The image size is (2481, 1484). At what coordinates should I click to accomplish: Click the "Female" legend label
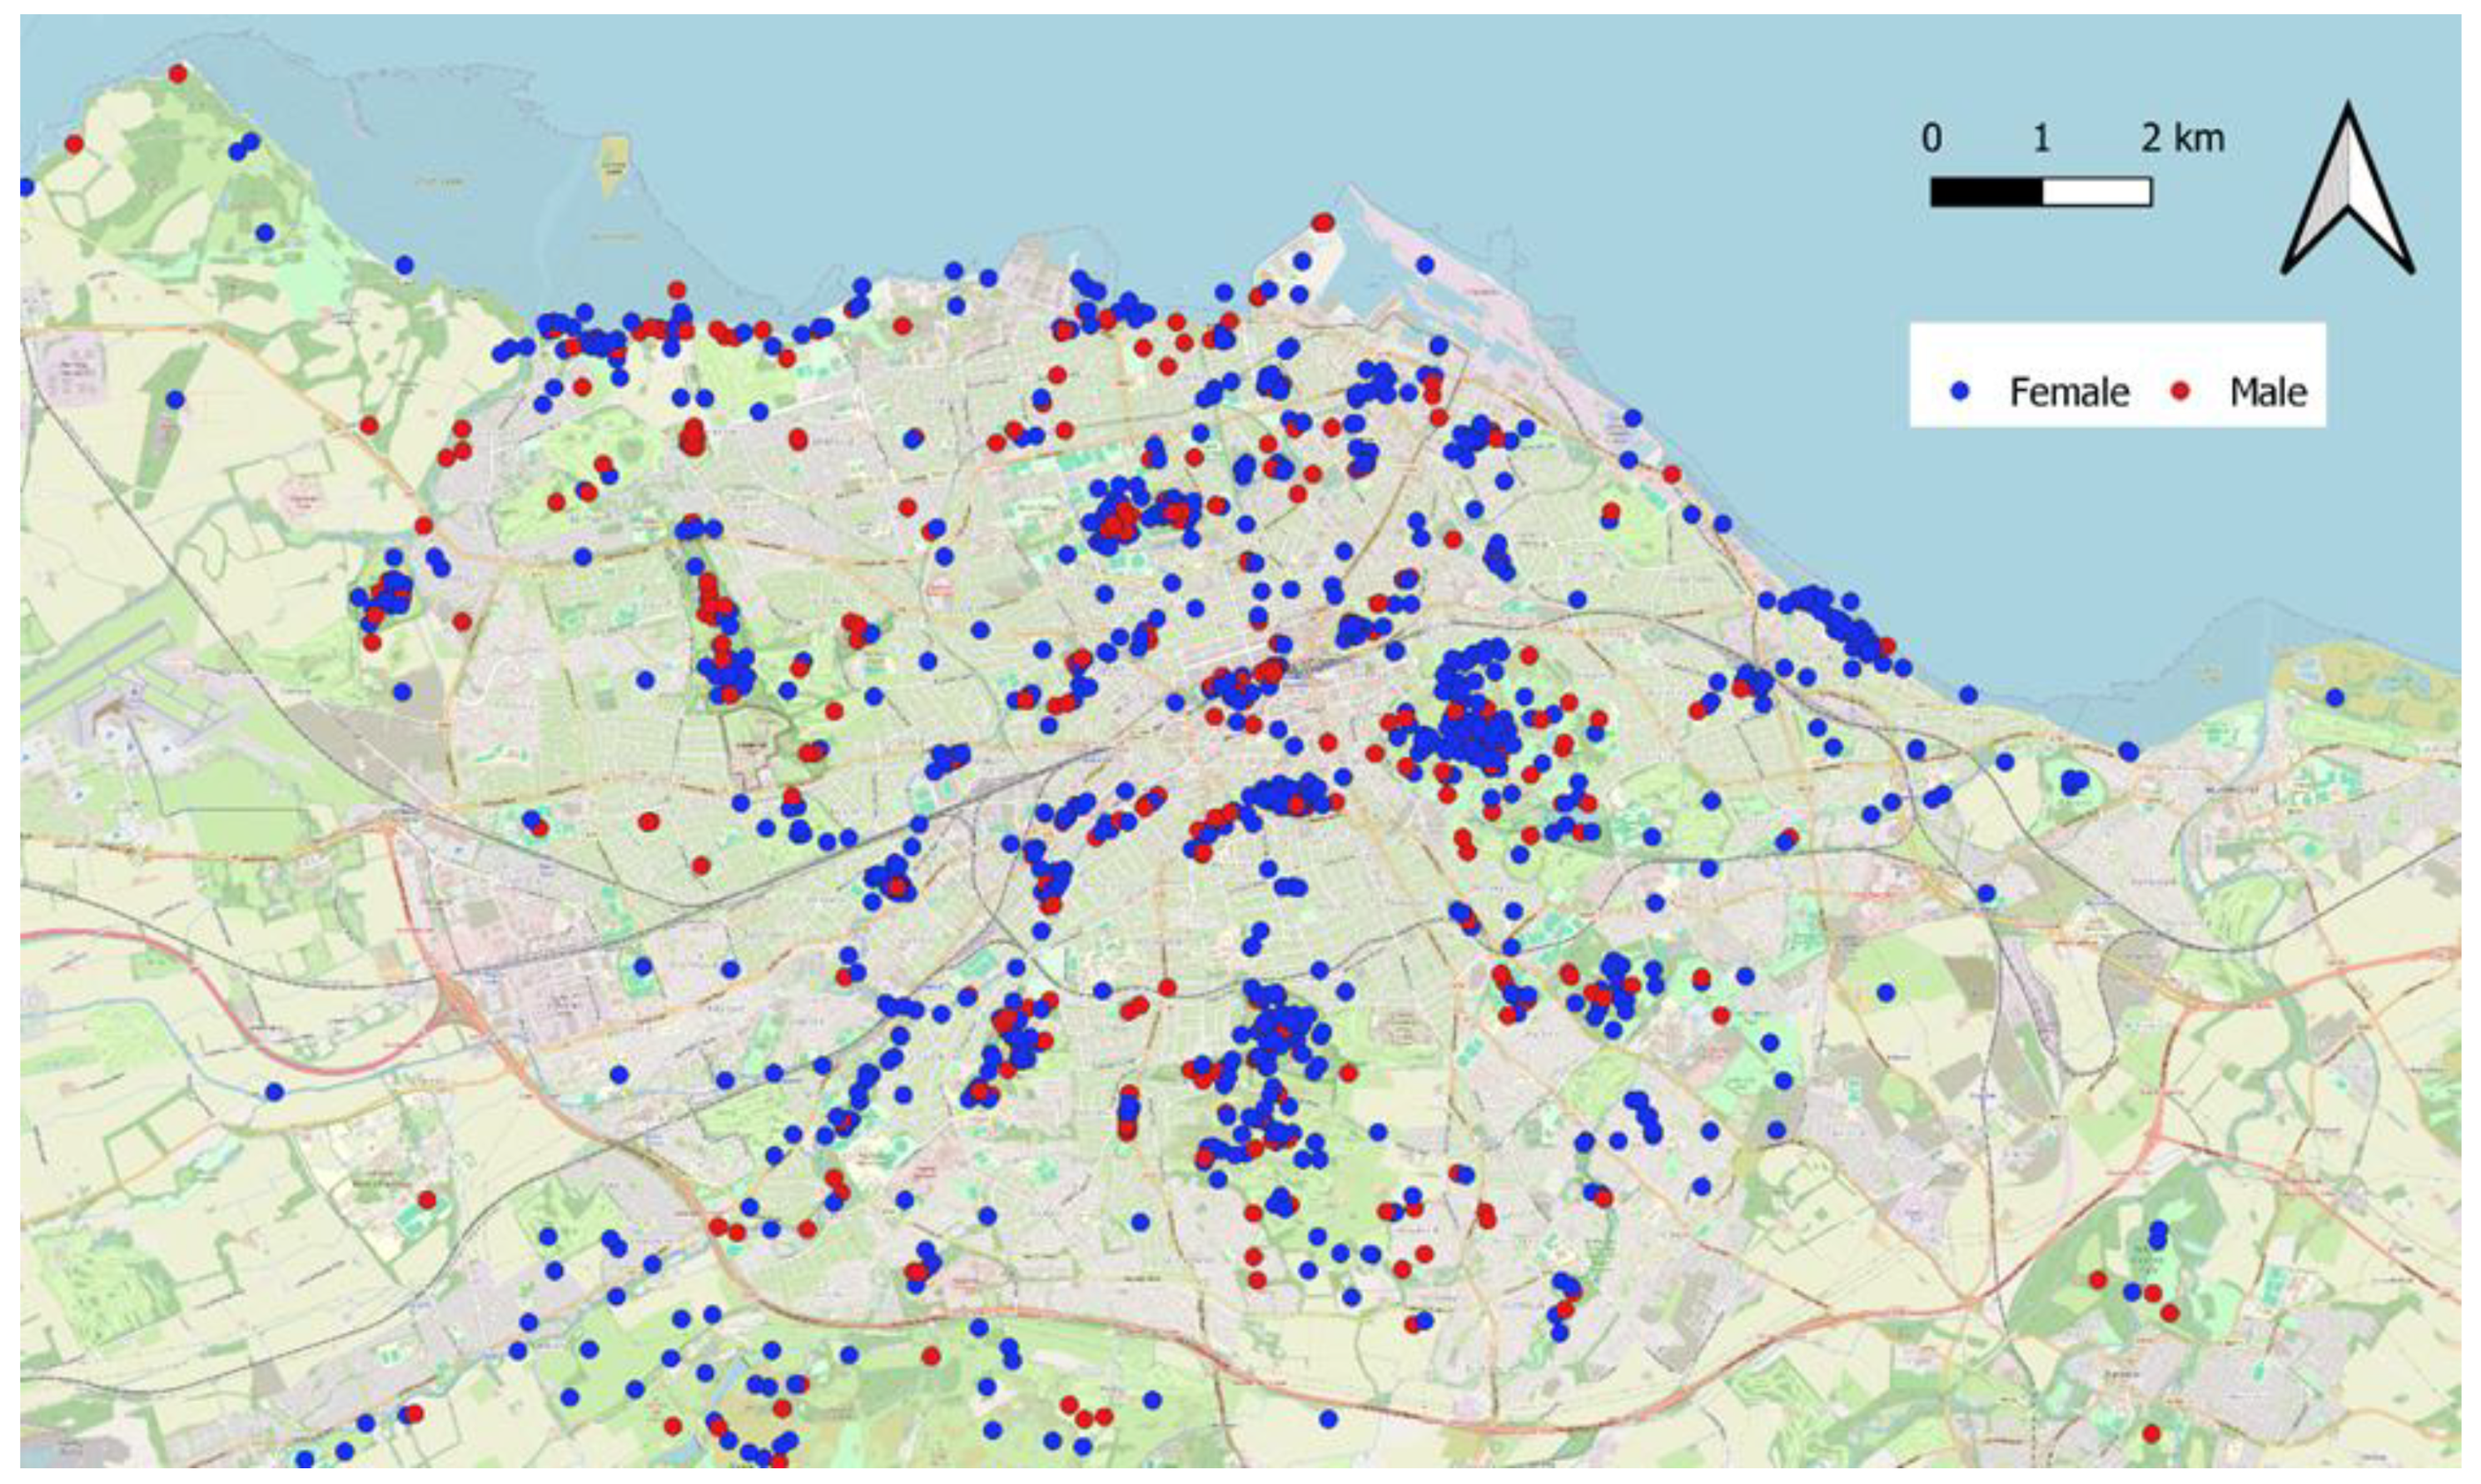click(2068, 392)
